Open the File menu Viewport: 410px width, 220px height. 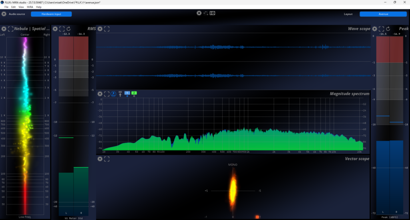[x=6, y=7]
